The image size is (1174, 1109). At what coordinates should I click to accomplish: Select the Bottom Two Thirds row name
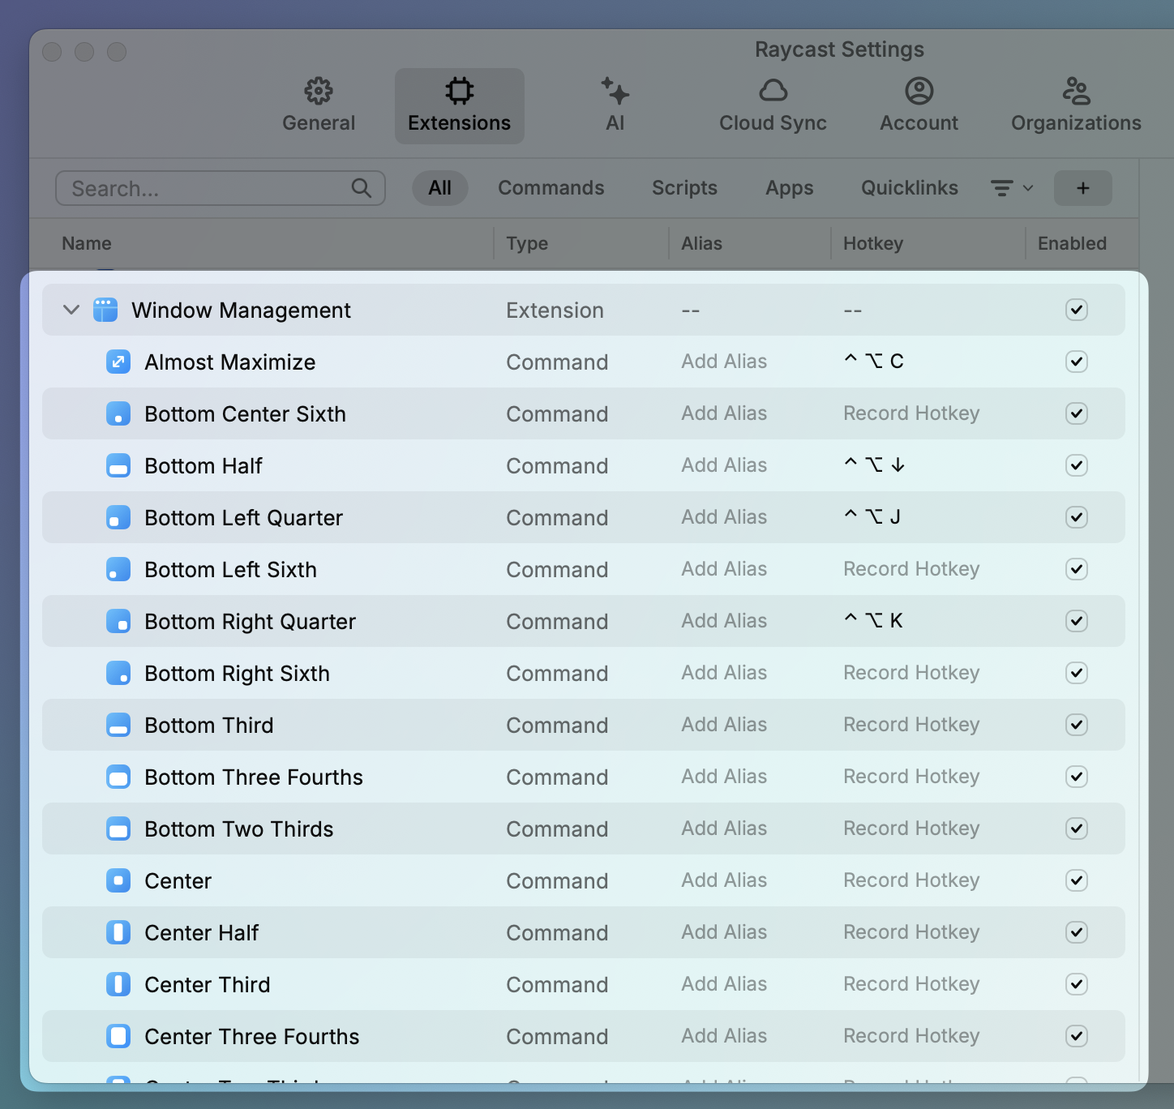239,829
